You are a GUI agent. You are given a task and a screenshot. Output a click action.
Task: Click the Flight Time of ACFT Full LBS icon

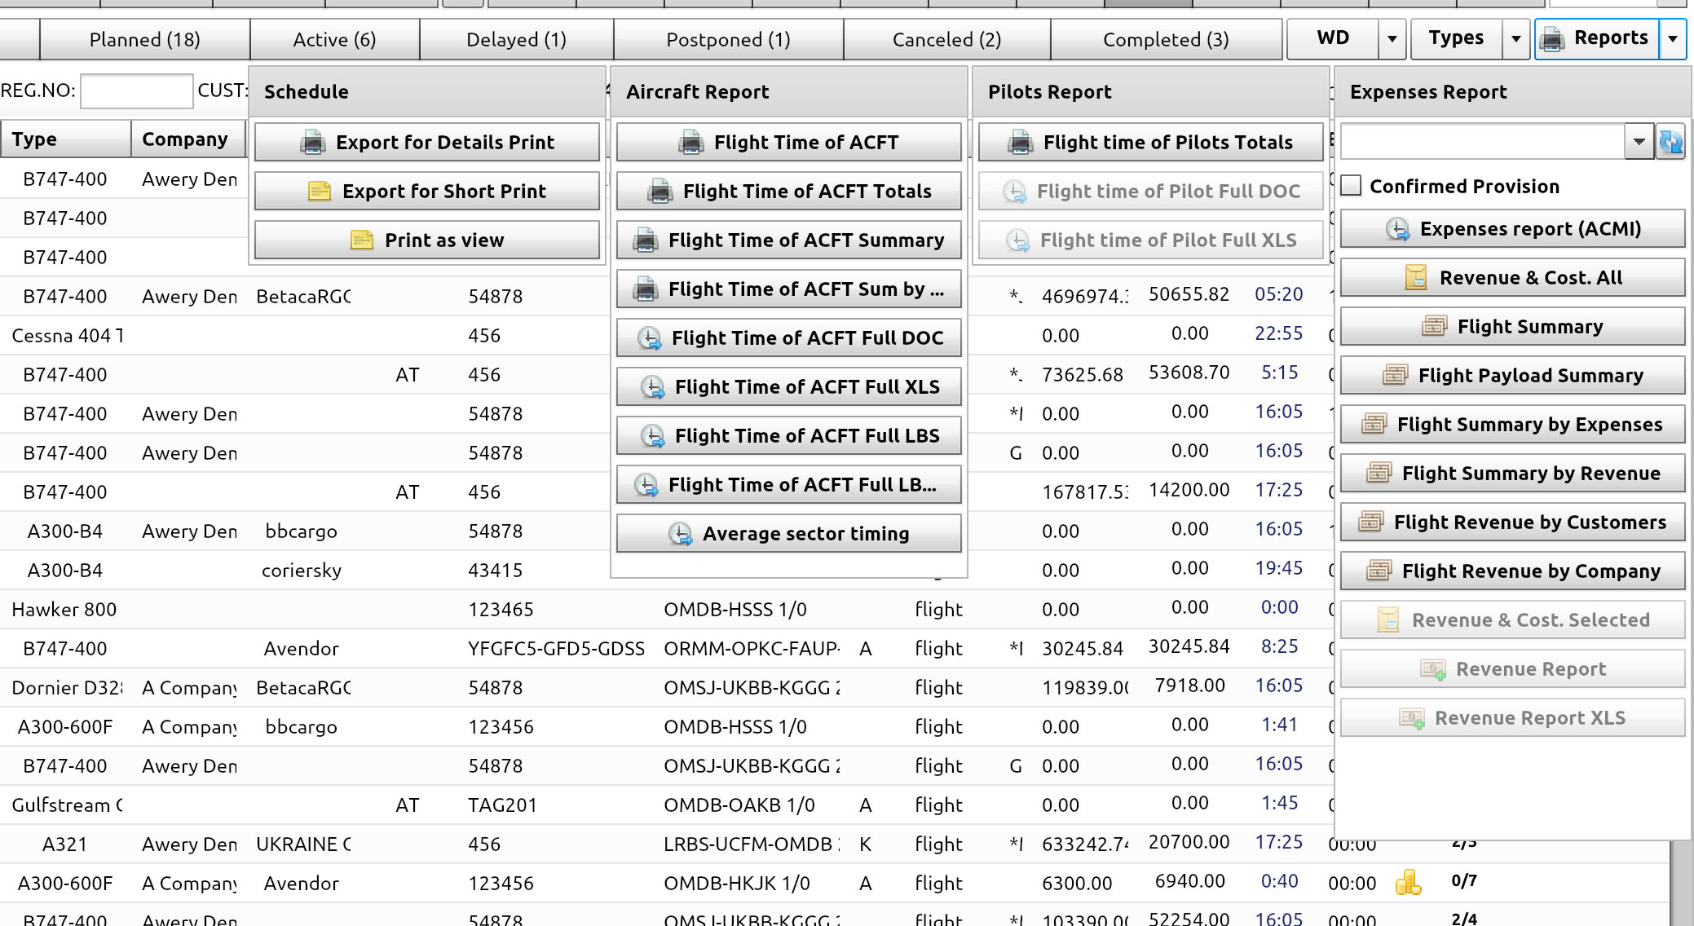click(650, 435)
